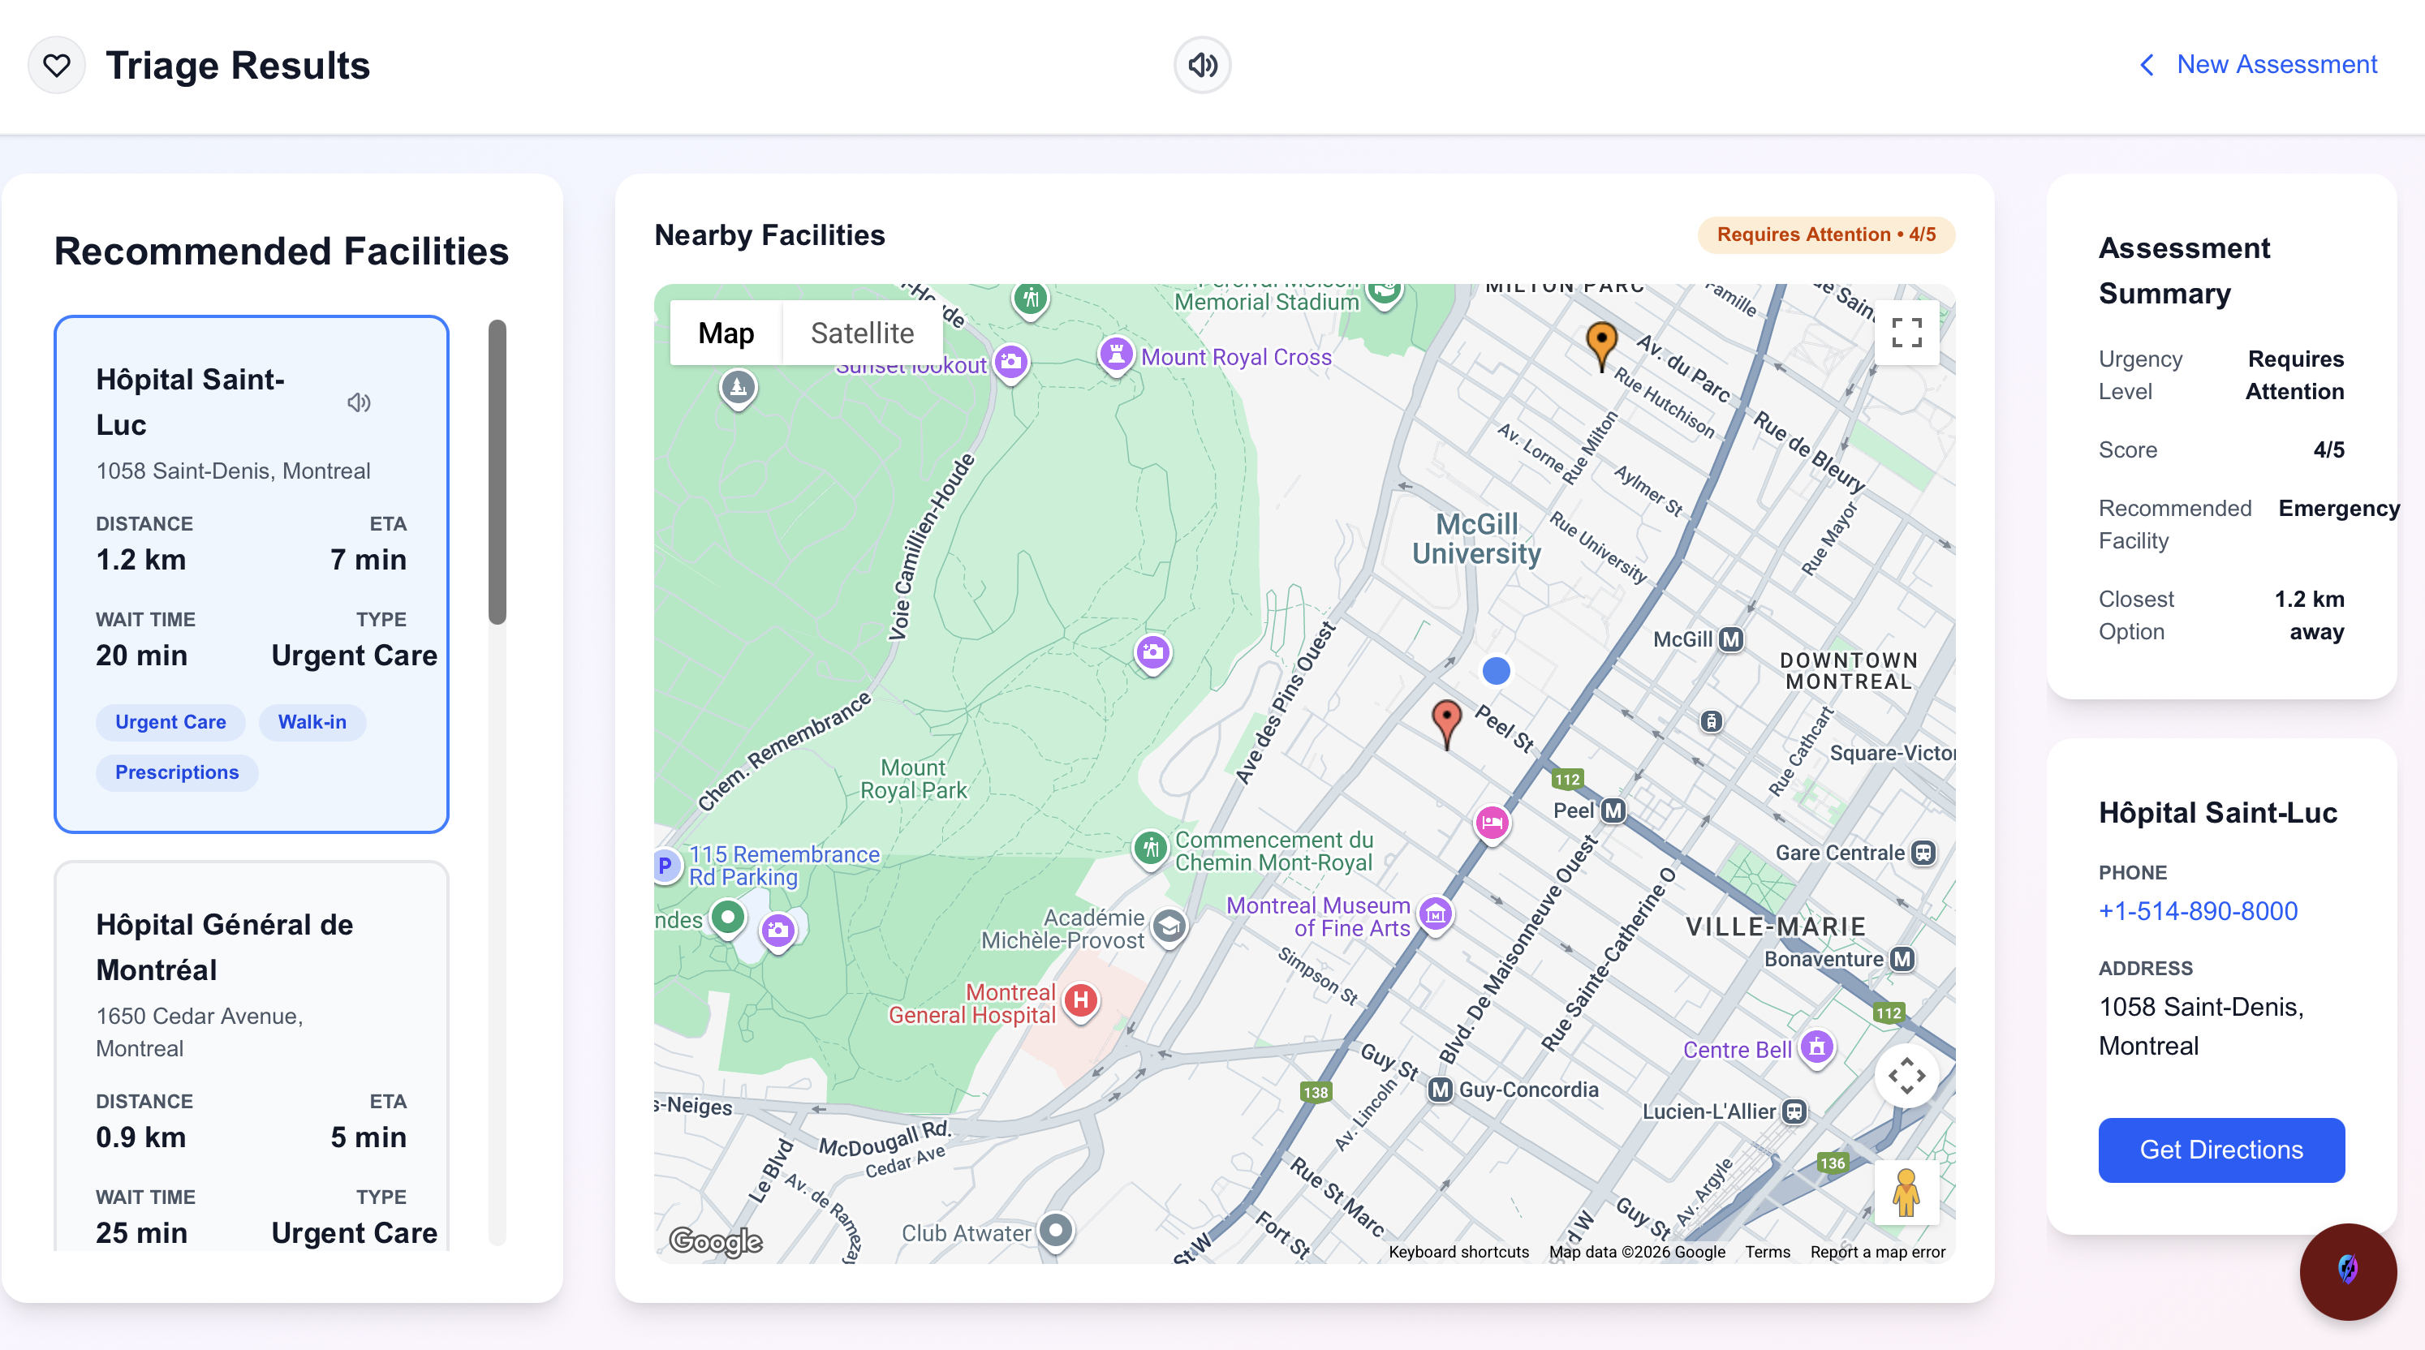The height and width of the screenshot is (1350, 2425).
Task: Open the floating chat assistant button
Action: point(2348,1271)
